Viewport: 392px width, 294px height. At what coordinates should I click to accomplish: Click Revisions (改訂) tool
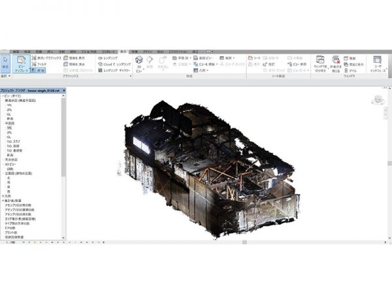pyautogui.click(x=269, y=64)
